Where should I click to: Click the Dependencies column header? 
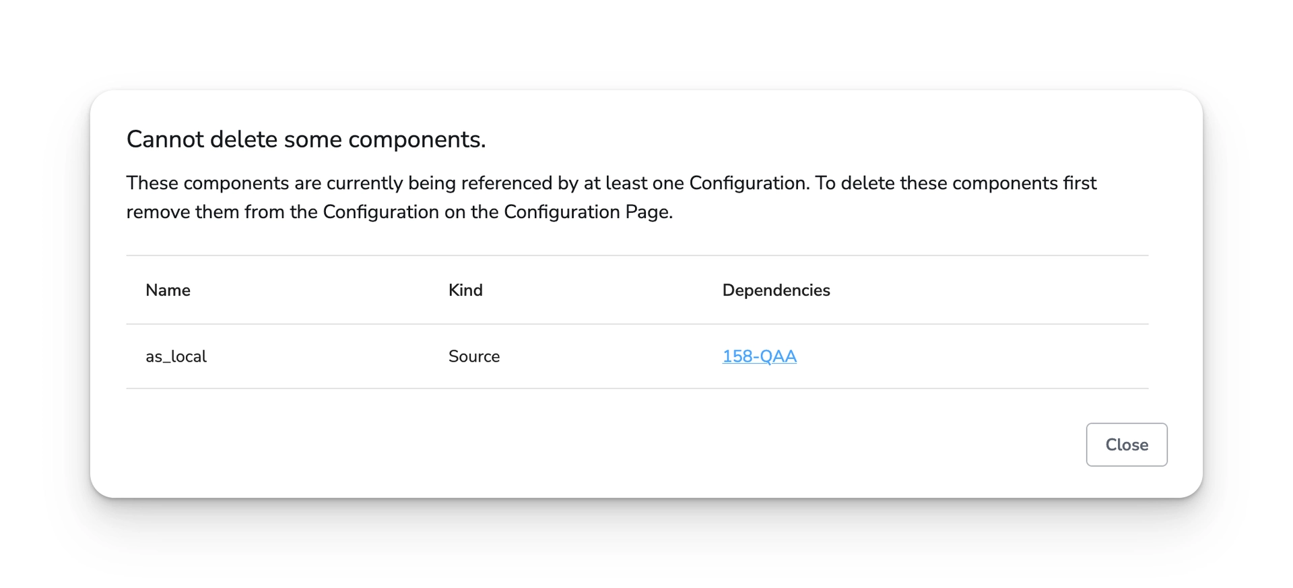pos(776,290)
